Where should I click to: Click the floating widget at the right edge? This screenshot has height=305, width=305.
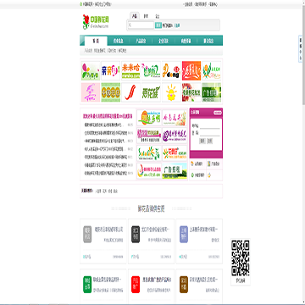[x=301, y=49]
